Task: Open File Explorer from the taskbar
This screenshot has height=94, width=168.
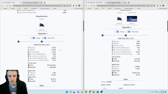Action: 82,92
